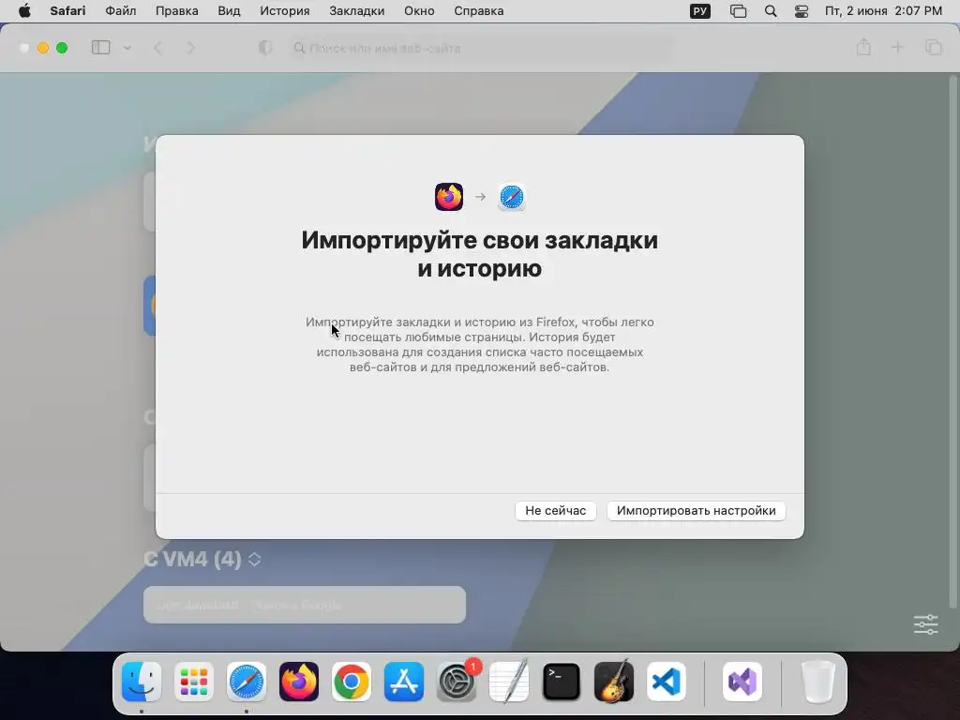The width and height of the screenshot is (960, 720).
Task: Open Control Center in menu bar
Action: 802,11
